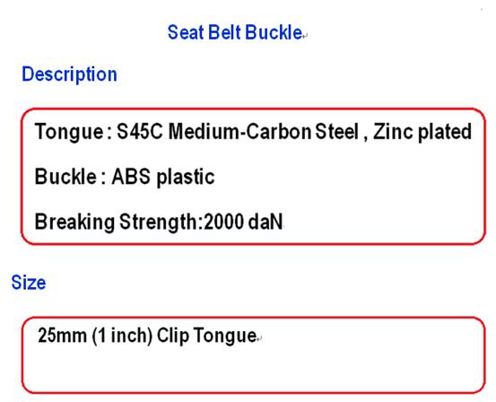Click the word Tongue in the Description box
The image size is (496, 402).
[x=69, y=132]
